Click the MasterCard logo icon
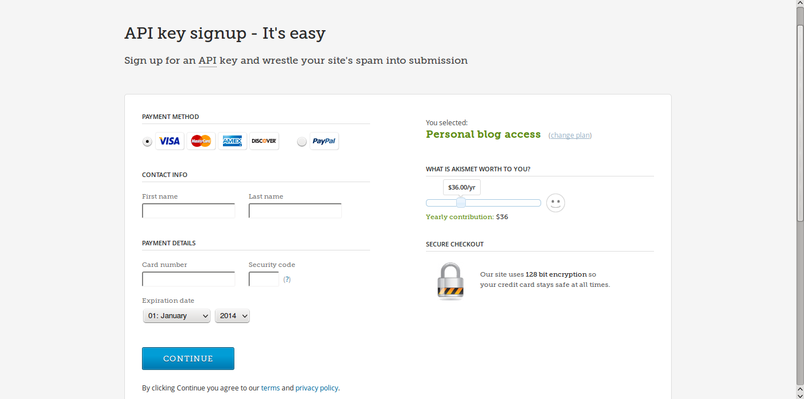Screen dimensions: 804x399 (x=201, y=141)
